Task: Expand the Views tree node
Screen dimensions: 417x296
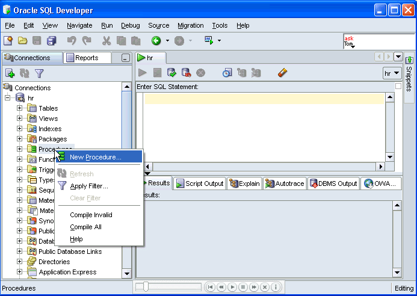Action: 20,119
